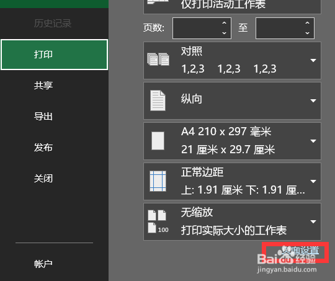The width and height of the screenshot is (335, 281).
Task: Click the 页面设置 link
Action: pyautogui.click(x=300, y=251)
